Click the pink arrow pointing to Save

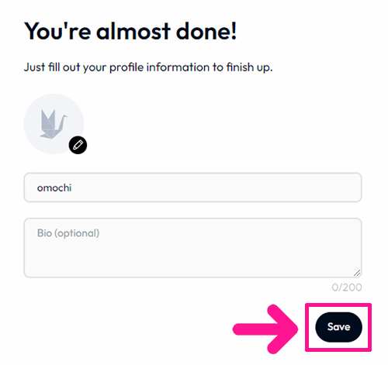pos(265,329)
